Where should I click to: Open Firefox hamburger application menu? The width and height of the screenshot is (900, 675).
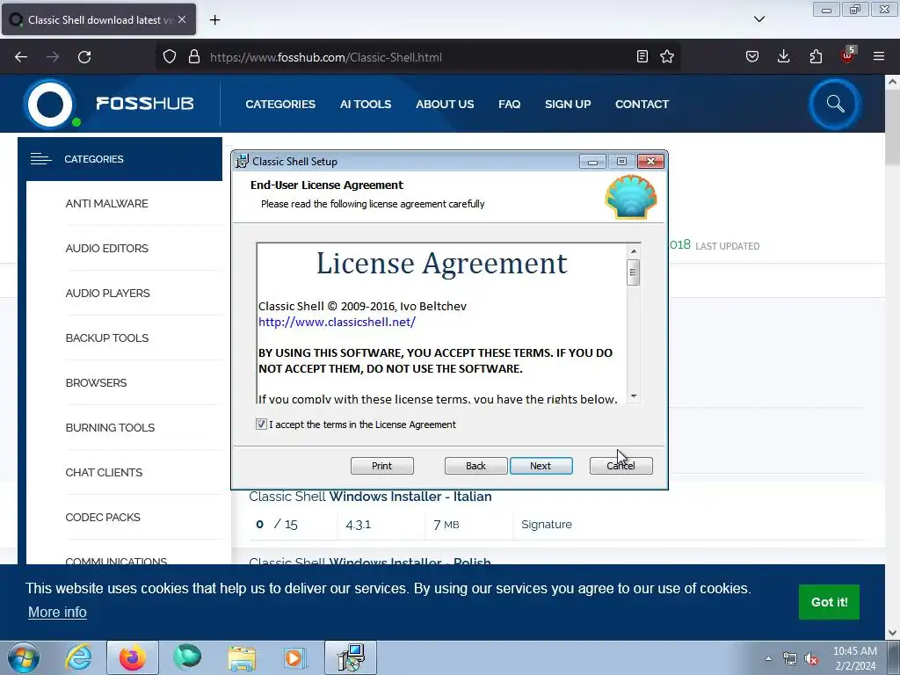click(878, 56)
